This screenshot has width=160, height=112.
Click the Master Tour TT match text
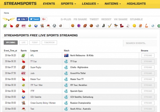[x=77, y=79]
